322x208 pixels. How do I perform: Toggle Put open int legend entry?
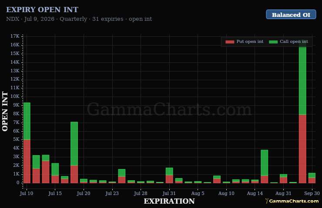[x=245, y=42]
